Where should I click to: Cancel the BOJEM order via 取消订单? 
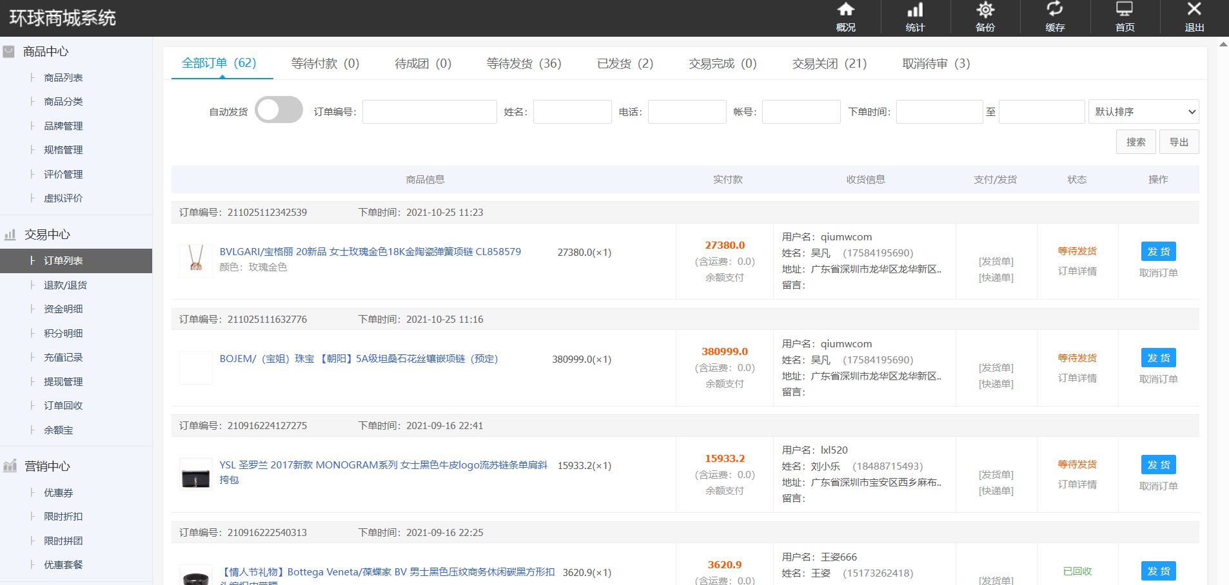(1159, 379)
